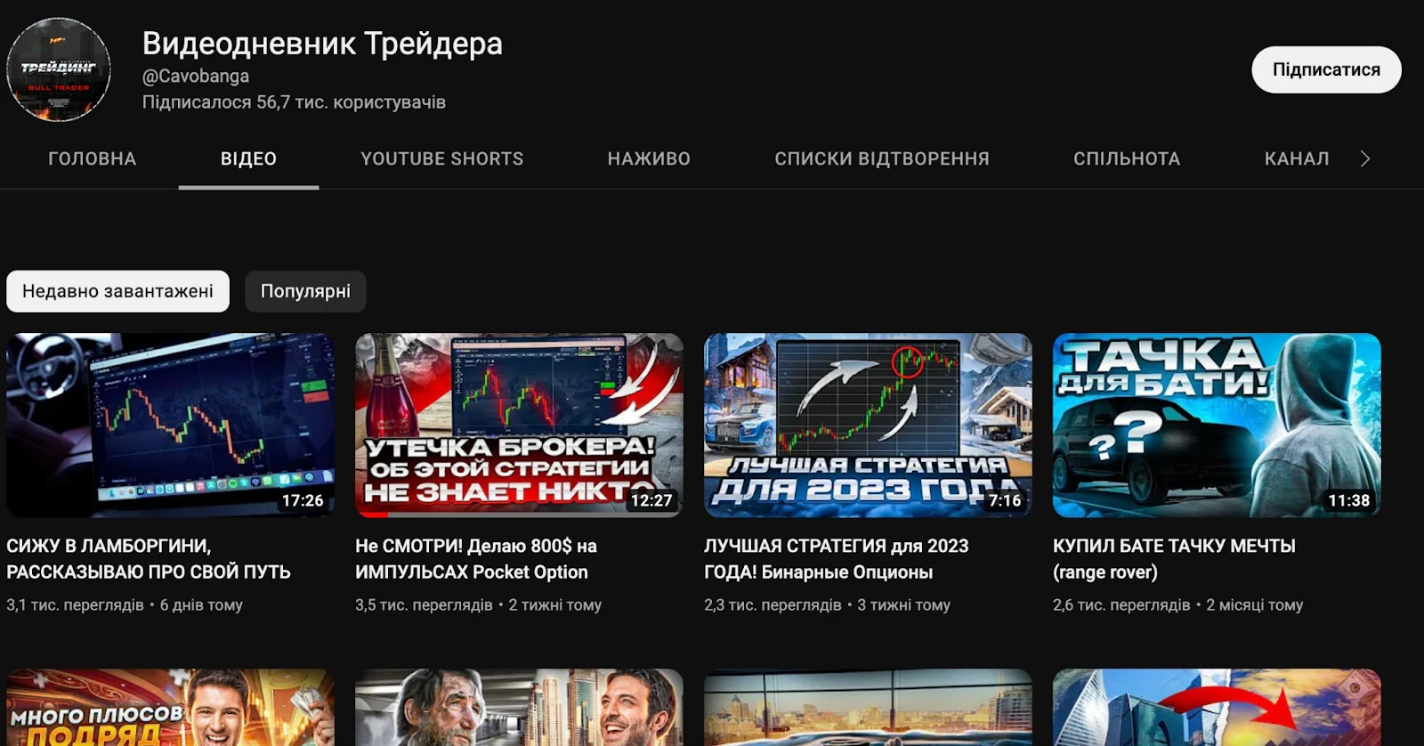
Task: Open КУПИЛ БАТЕ ТАЧКУ МЕЧТЫ title
Action: (x=1174, y=559)
